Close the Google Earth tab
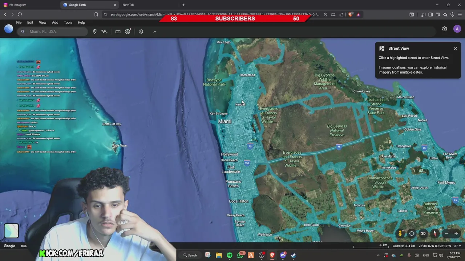 tap(115, 5)
